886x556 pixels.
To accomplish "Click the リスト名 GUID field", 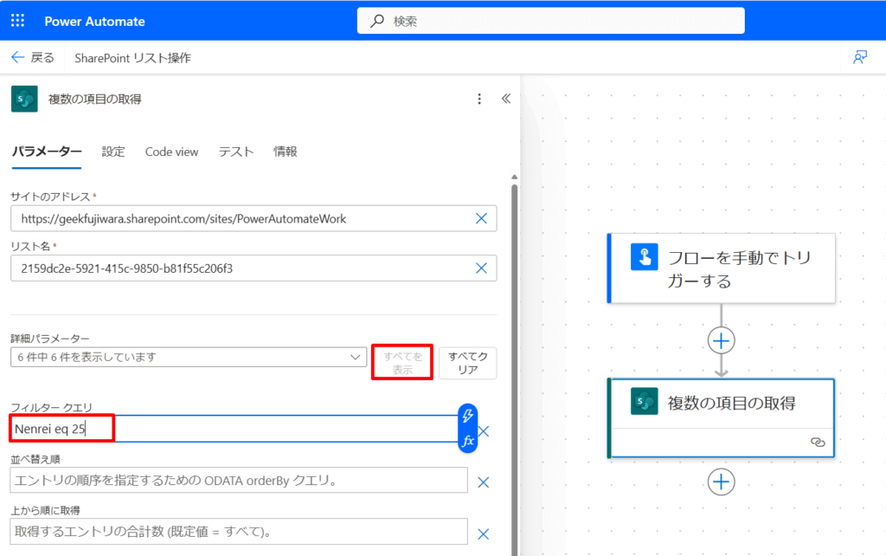I will (254, 268).
